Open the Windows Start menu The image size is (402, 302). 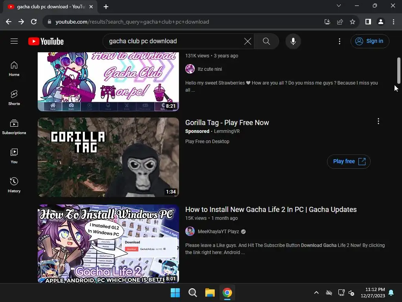(175, 293)
